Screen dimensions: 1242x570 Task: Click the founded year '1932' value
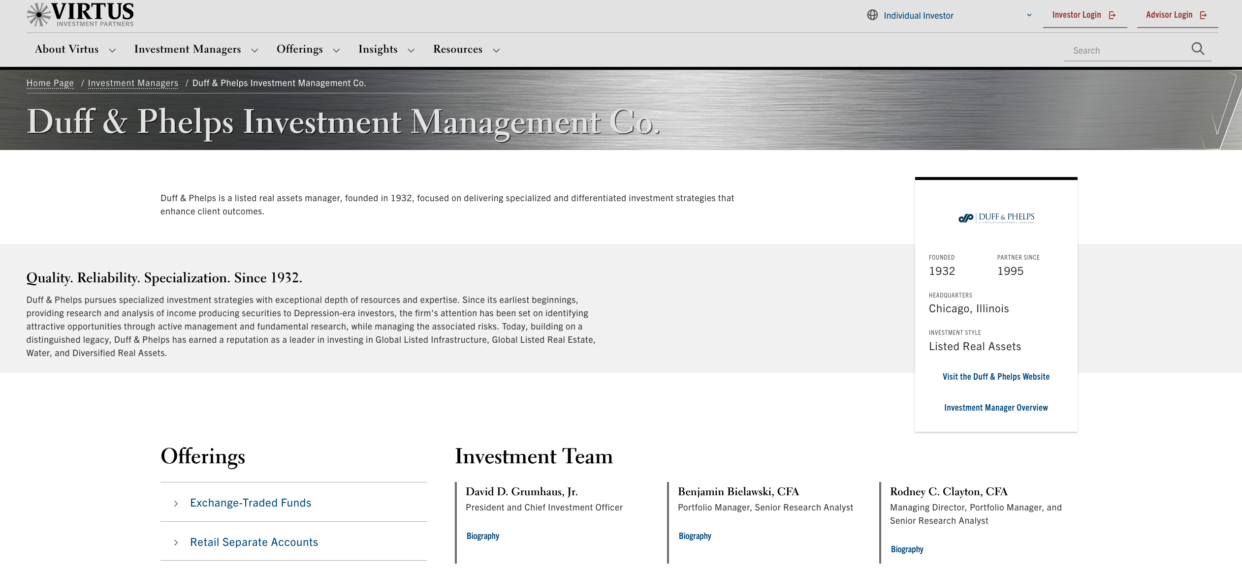tap(942, 271)
